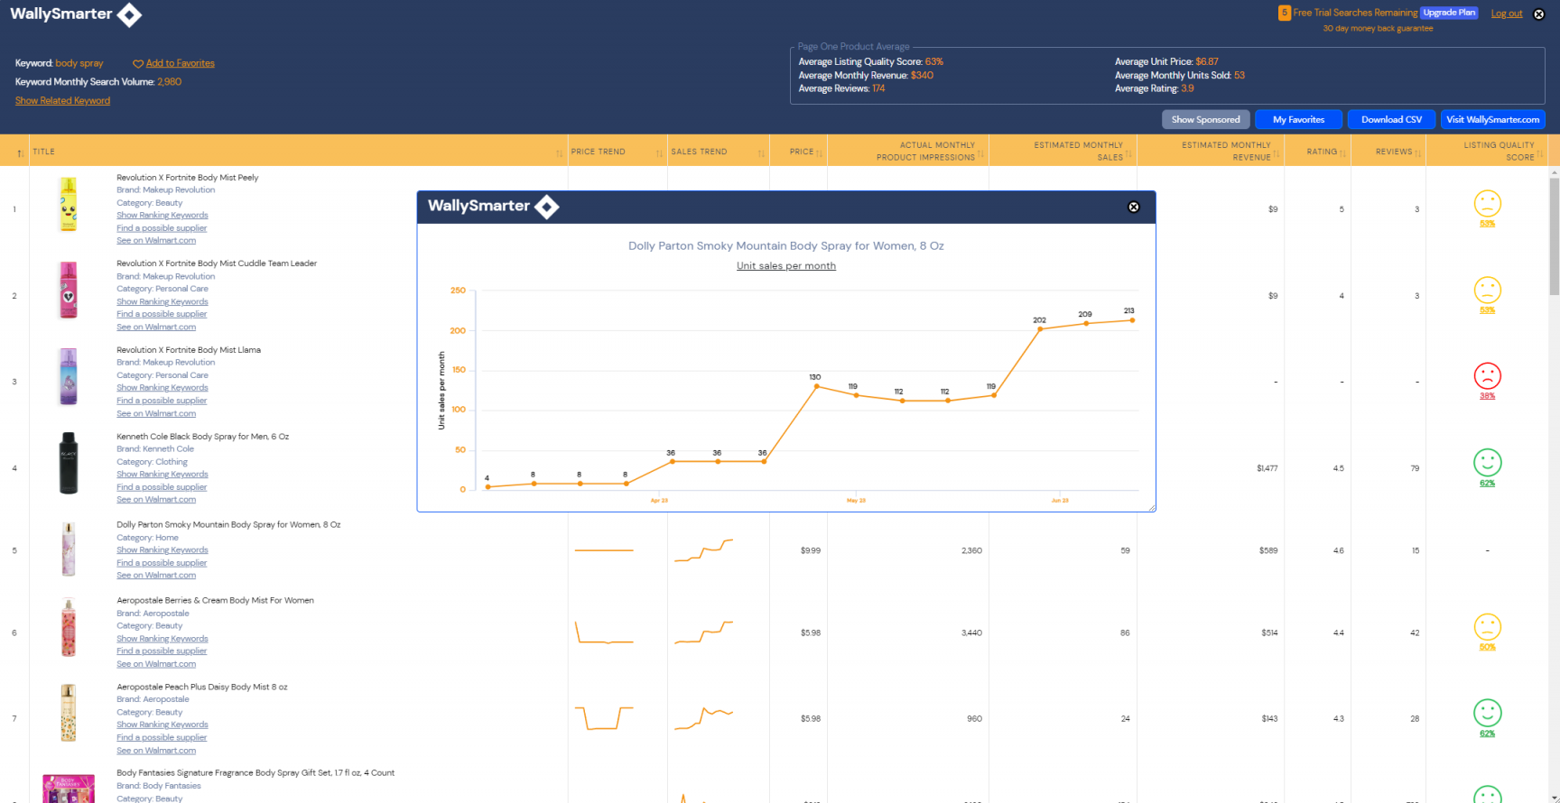Open the Dolly Parton sales trend sparkline
1560x803 pixels.
tap(703, 550)
